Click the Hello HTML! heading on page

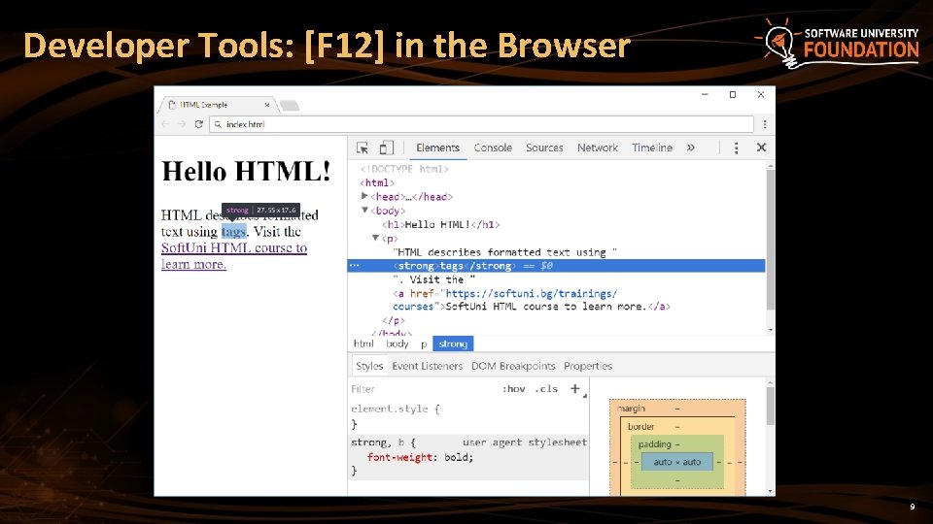click(x=246, y=171)
